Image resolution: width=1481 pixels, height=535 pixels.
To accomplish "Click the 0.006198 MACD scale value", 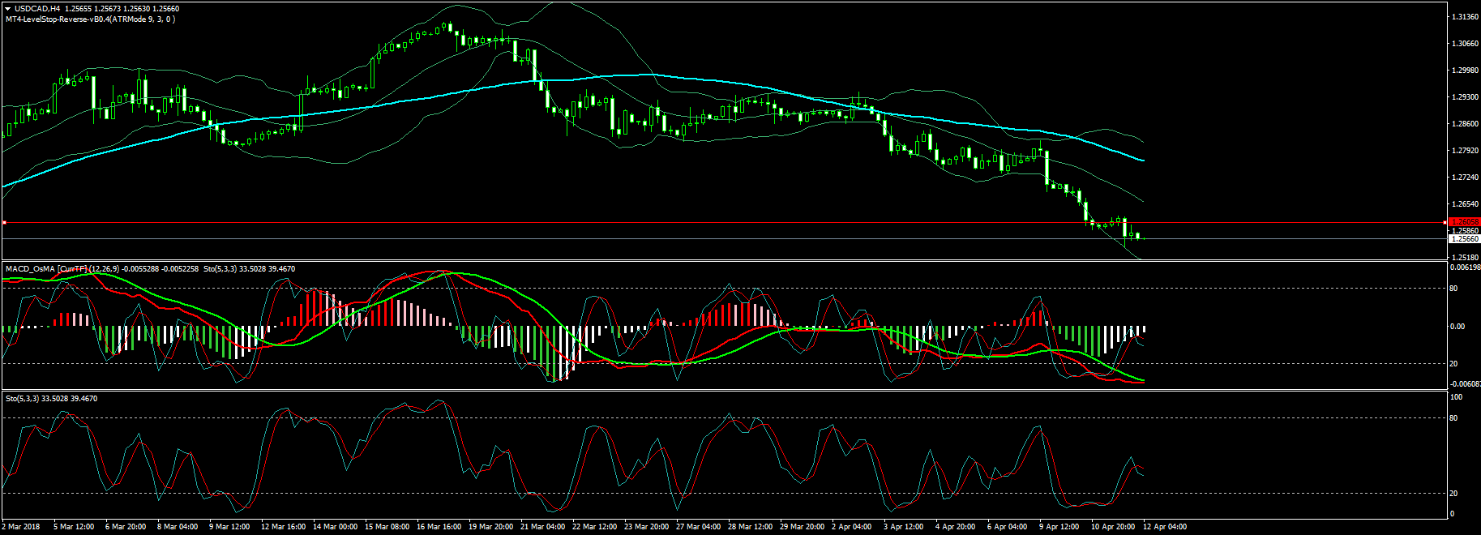I will click(1465, 267).
